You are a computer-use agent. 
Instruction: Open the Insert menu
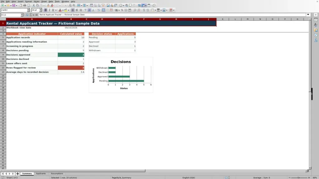(21, 2)
